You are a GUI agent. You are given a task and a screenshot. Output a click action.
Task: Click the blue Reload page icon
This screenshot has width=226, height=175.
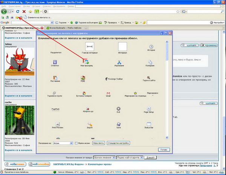18,12
